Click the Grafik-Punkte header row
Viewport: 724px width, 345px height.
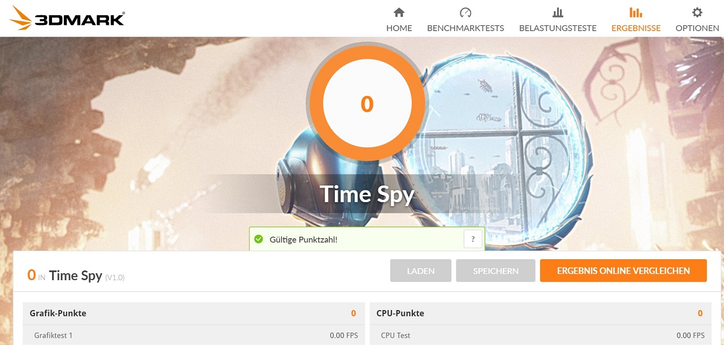(194, 313)
